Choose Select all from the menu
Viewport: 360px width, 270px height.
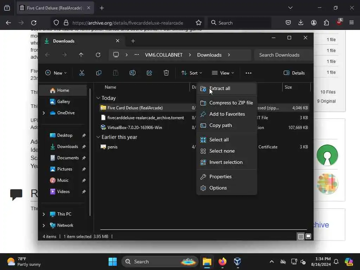point(227,140)
